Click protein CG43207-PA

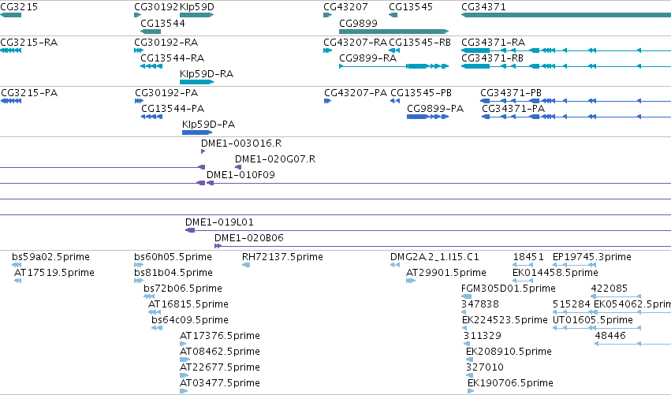click(x=356, y=93)
